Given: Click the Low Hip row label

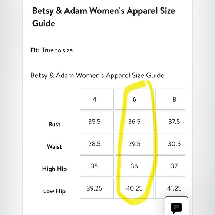Looking at the screenshot, I should tap(54, 191).
